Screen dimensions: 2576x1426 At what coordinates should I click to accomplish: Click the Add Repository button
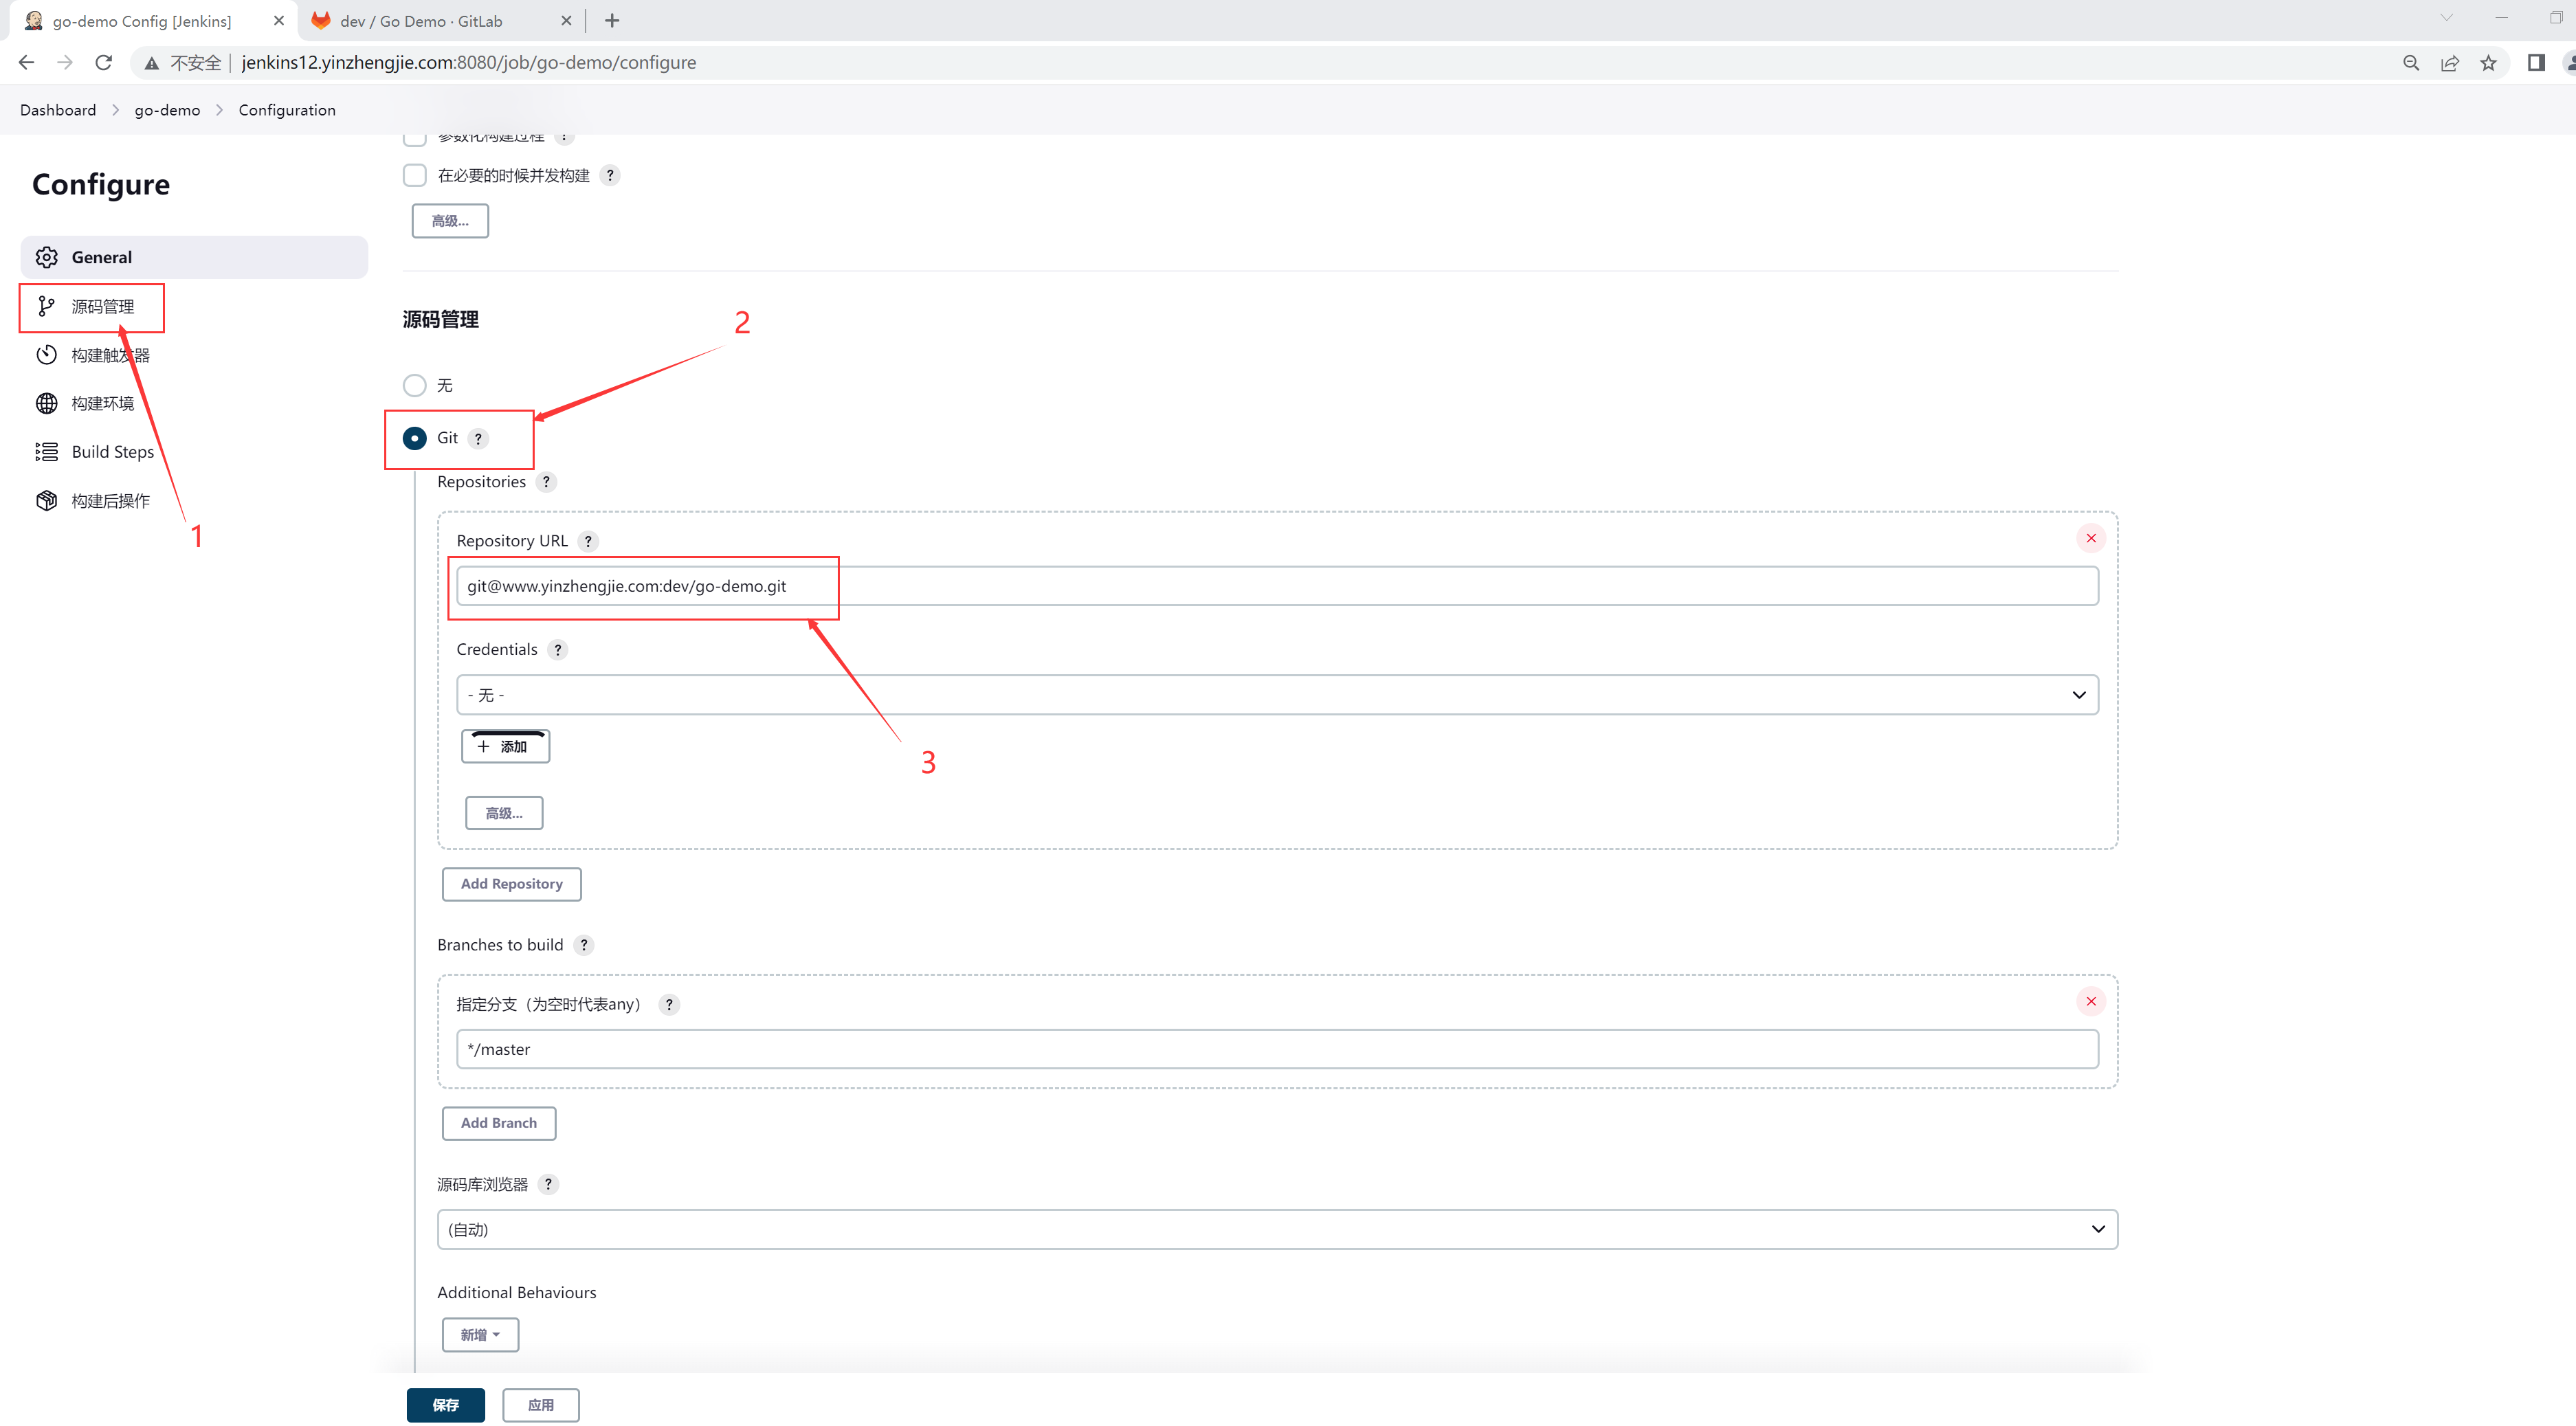511,884
